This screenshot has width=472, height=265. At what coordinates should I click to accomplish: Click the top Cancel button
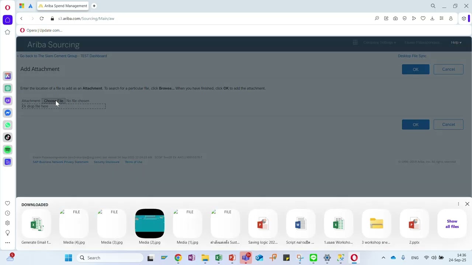coord(448,69)
